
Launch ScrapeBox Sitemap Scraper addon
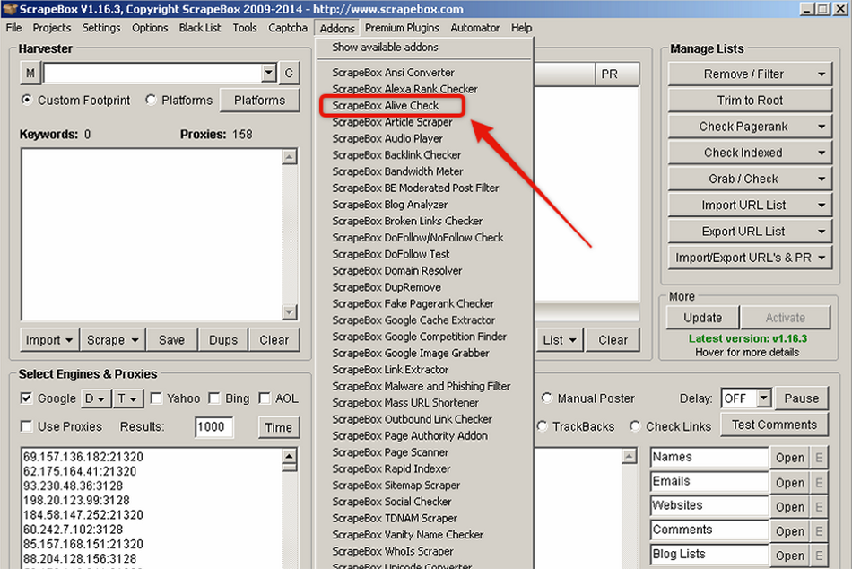point(396,486)
